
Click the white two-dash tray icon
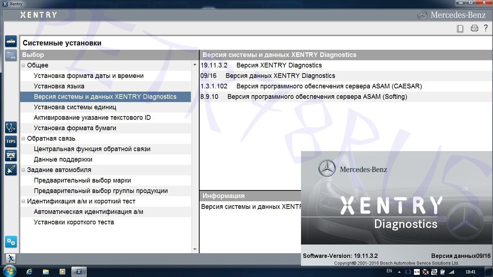point(417,272)
